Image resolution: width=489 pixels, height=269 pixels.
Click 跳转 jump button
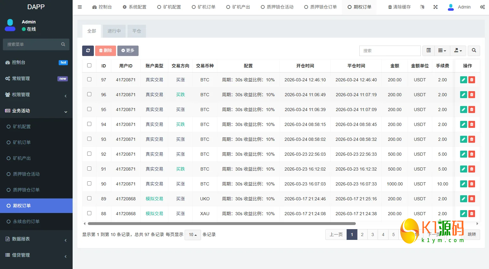(472, 235)
